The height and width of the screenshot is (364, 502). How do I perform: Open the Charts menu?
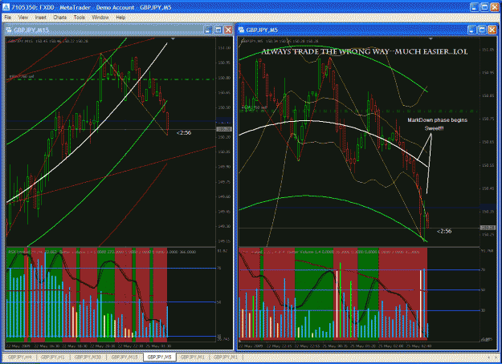[x=60, y=18]
